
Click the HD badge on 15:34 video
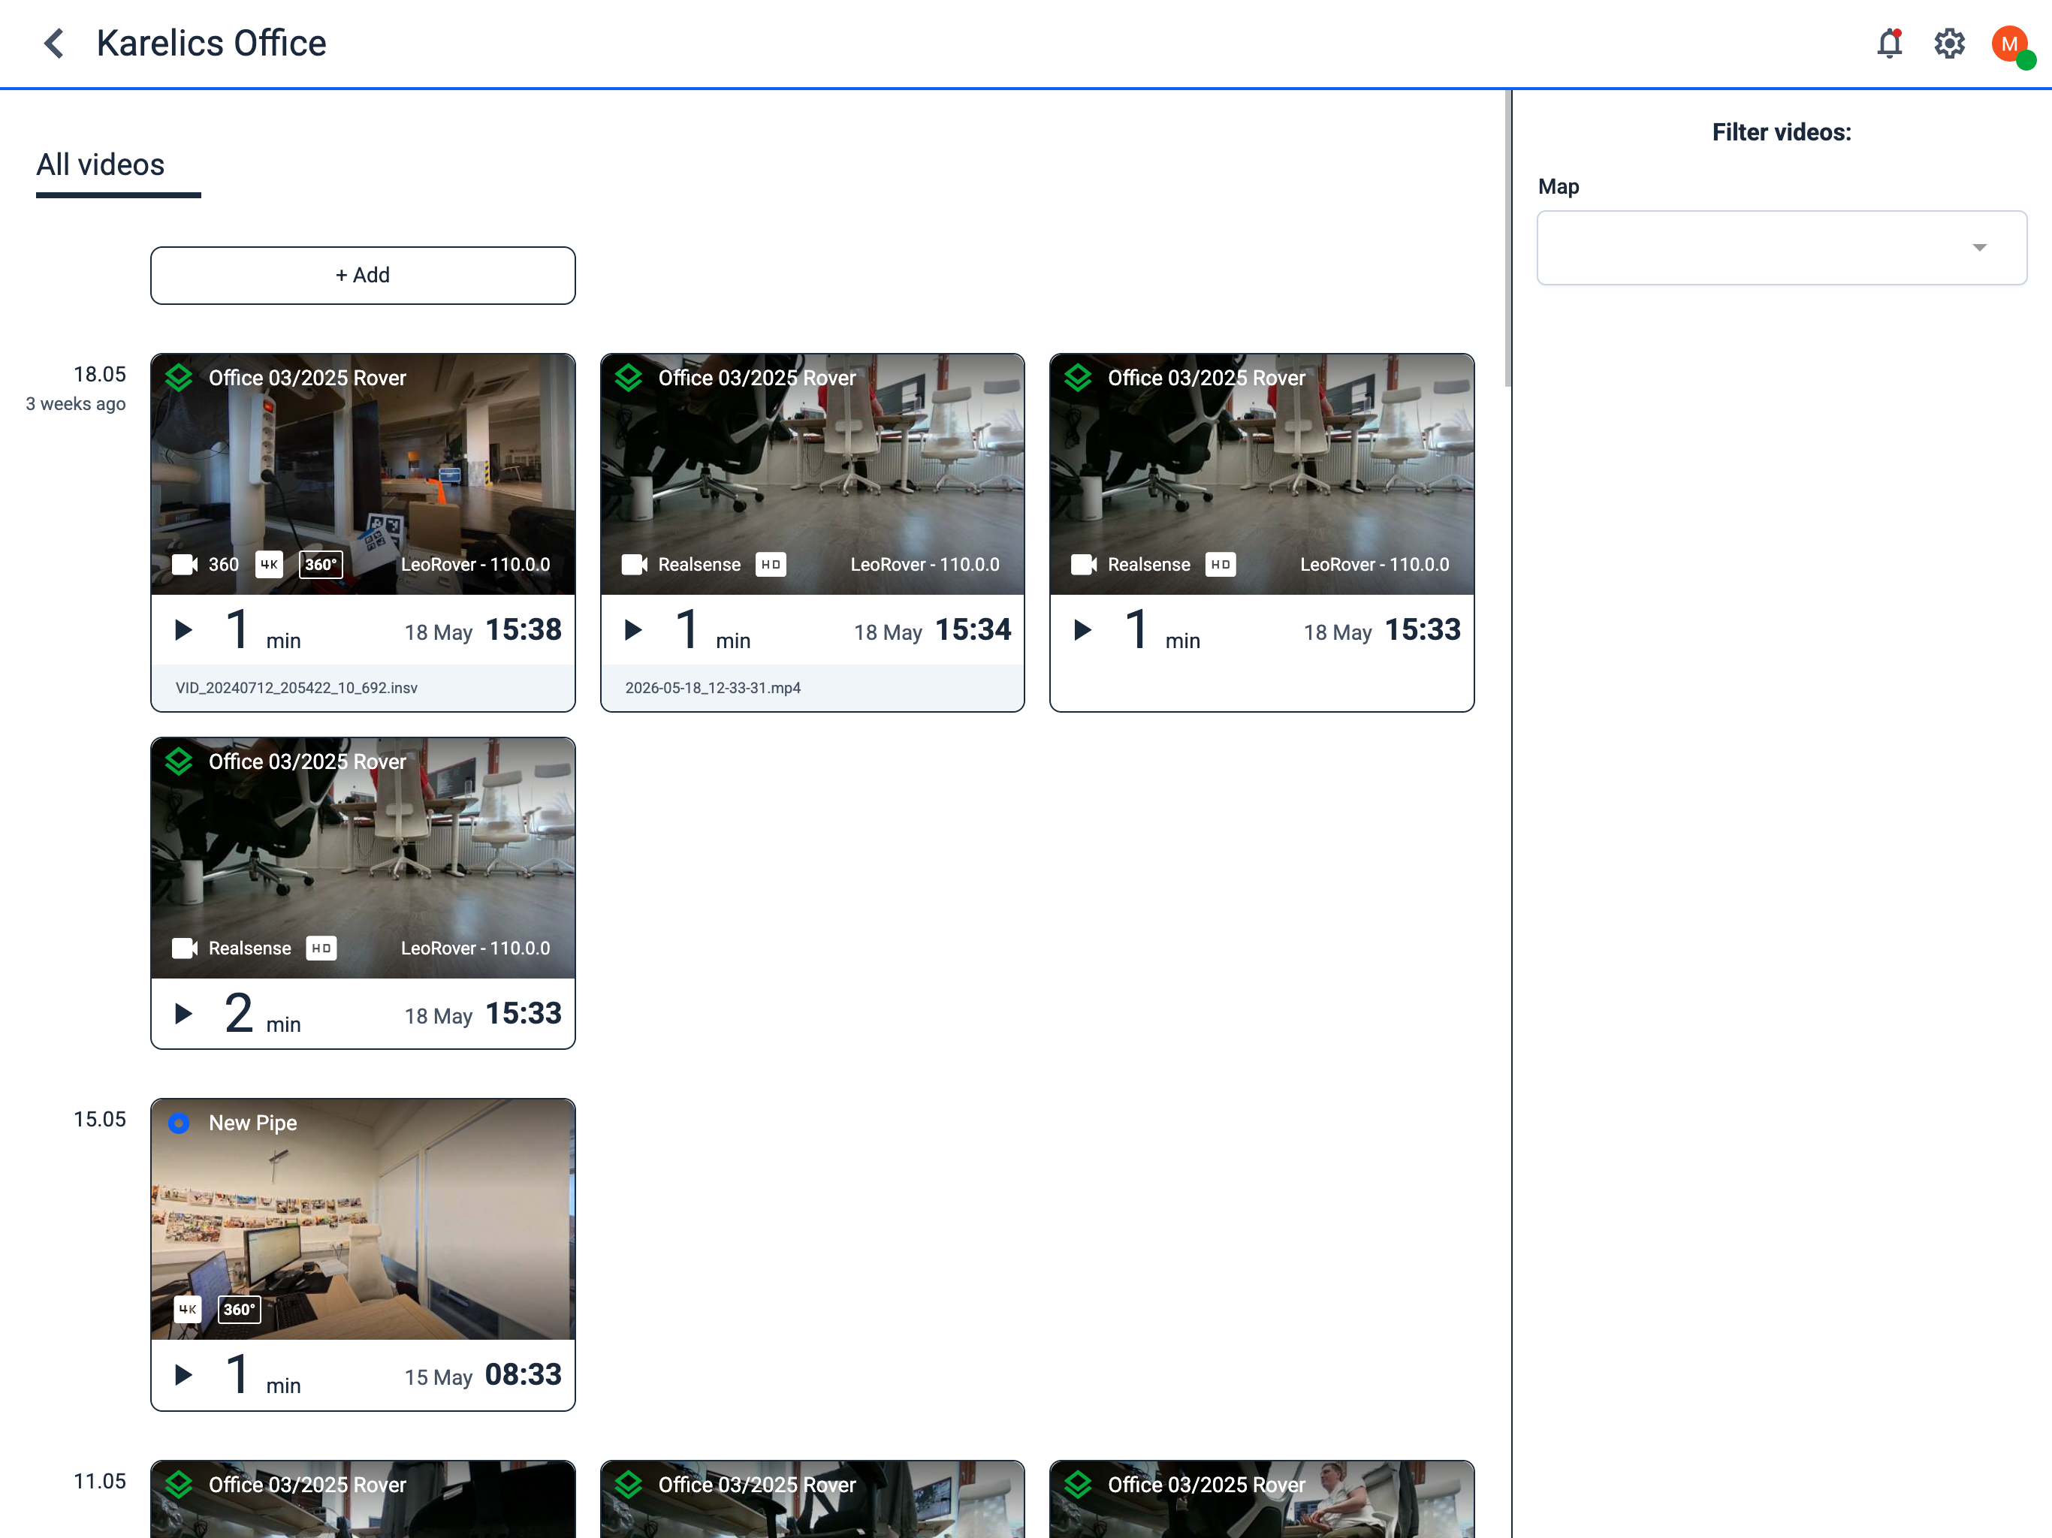[771, 565]
